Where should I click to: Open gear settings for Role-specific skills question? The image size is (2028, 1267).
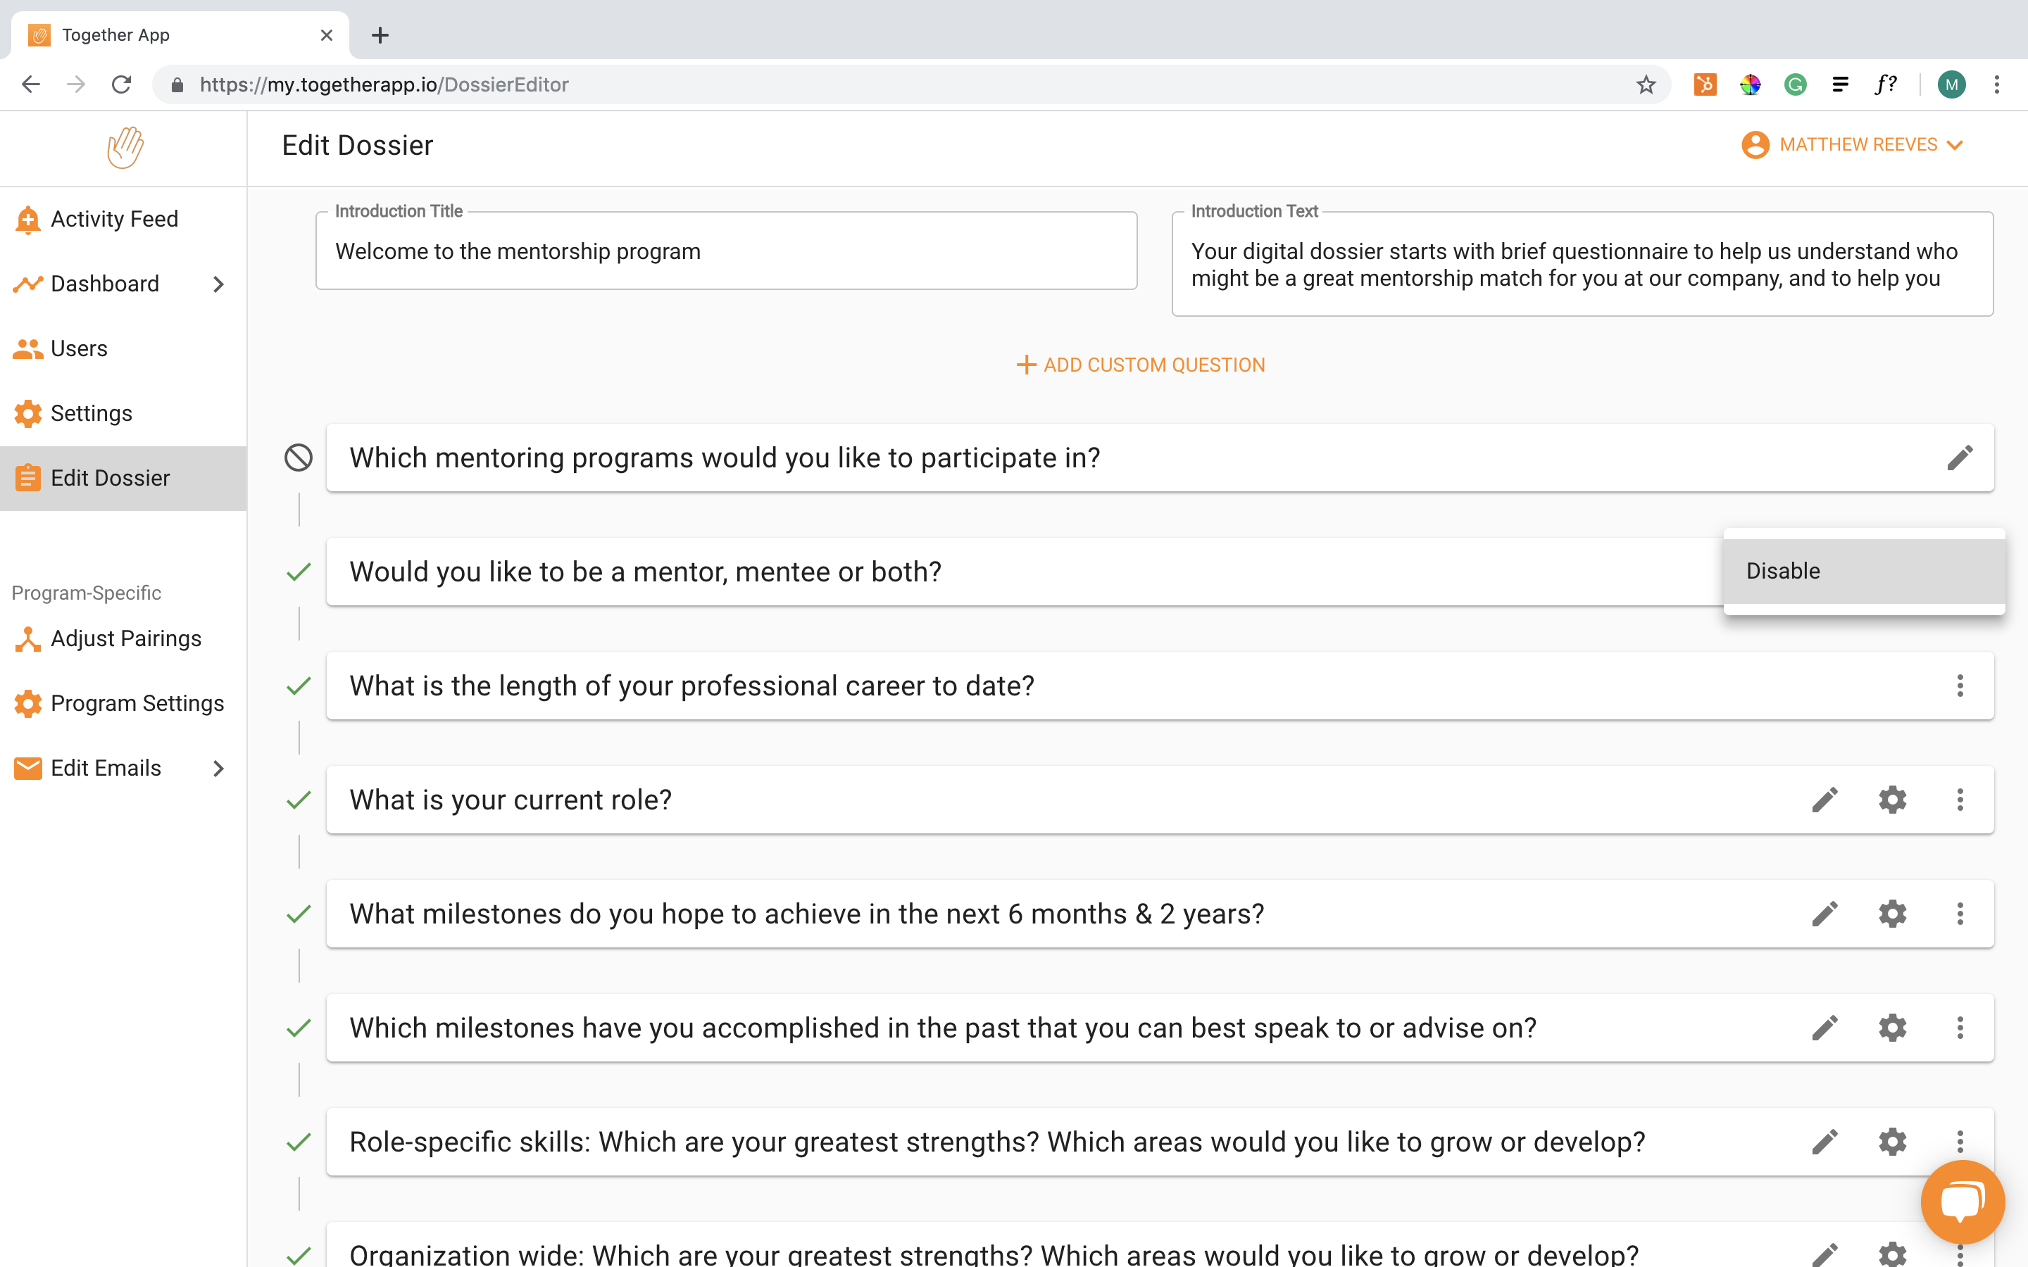coord(1892,1141)
